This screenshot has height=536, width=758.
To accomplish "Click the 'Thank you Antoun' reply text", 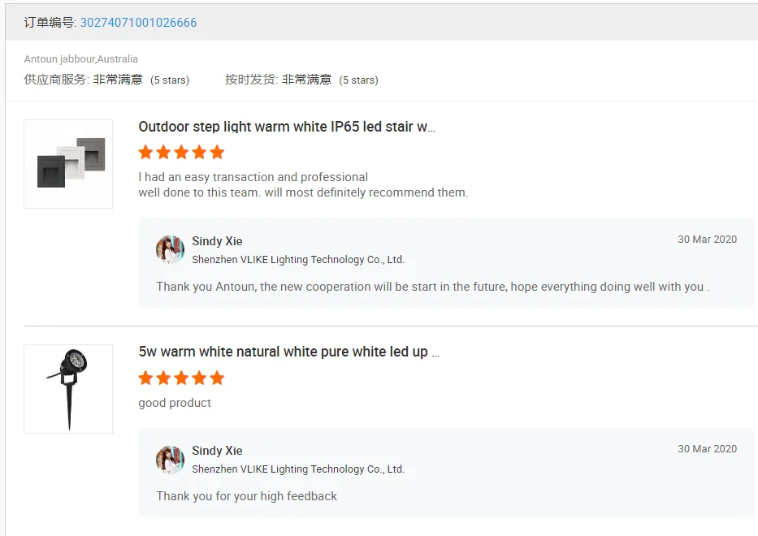I will pyautogui.click(x=432, y=287).
